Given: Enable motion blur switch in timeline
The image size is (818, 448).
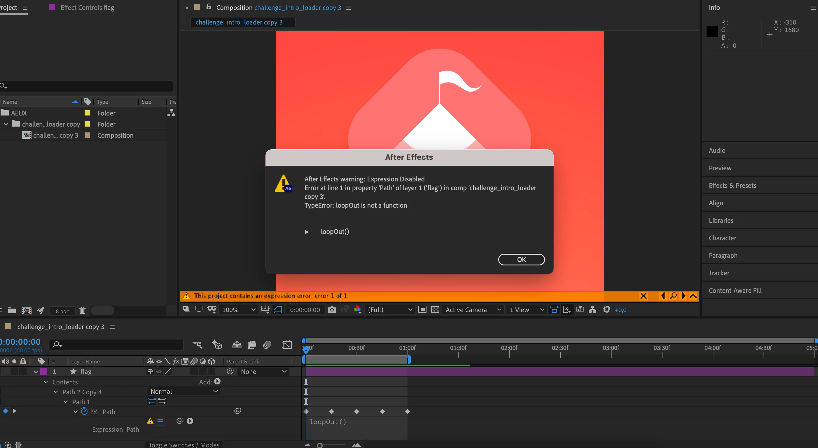Looking at the screenshot, I should [267, 345].
